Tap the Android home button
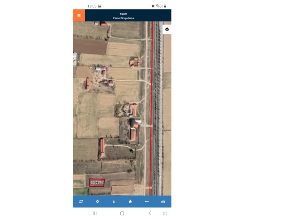The image size is (292, 219). coord(122,213)
